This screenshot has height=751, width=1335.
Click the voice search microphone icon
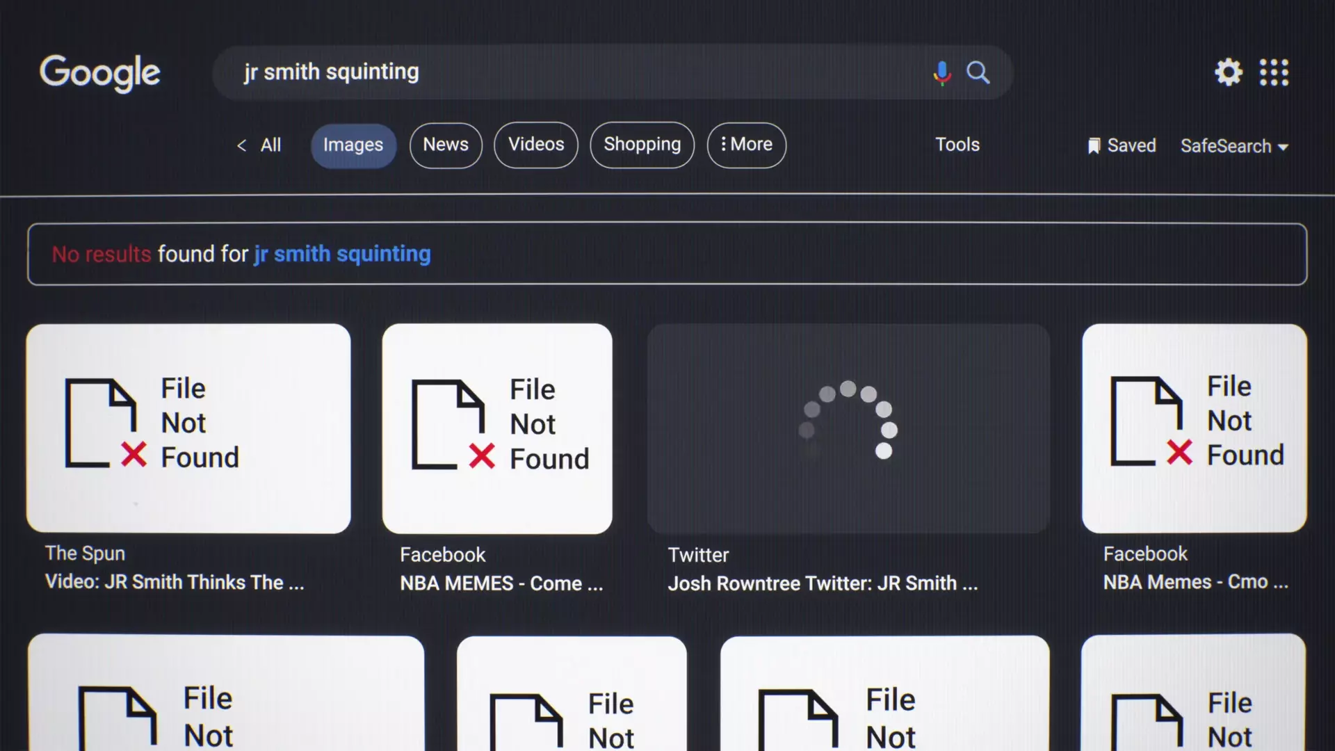click(x=941, y=72)
